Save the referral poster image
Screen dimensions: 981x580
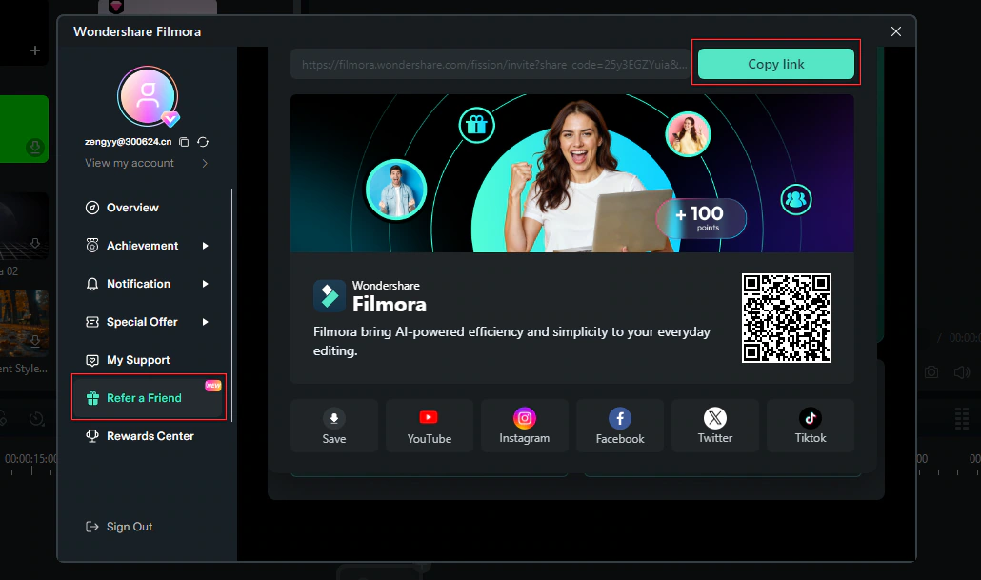[334, 426]
